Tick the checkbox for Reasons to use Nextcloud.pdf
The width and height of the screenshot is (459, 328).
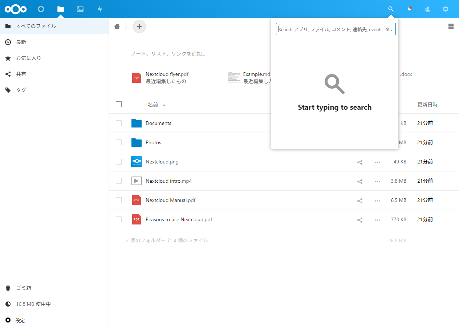tap(119, 219)
